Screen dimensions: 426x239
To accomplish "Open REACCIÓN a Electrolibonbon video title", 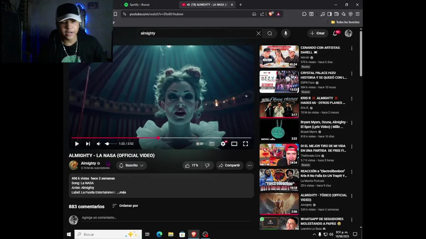I will (x=323, y=174).
